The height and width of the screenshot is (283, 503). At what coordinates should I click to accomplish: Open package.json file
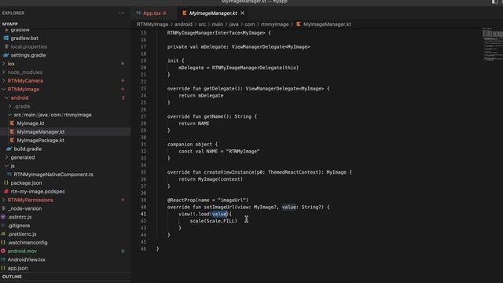(x=26, y=183)
